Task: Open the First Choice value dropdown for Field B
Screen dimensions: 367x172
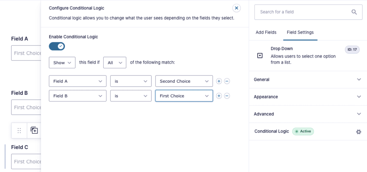Action: tap(184, 96)
